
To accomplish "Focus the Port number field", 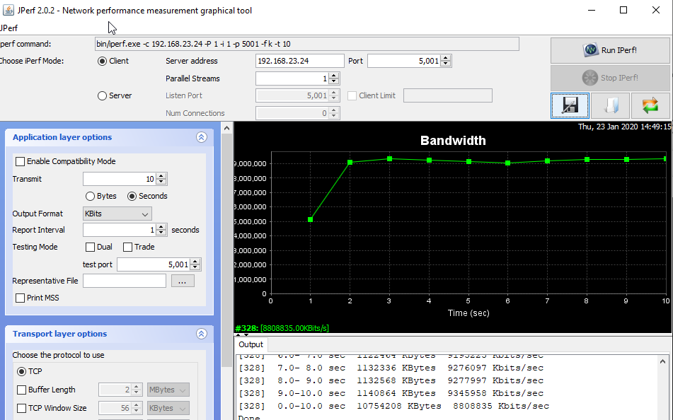I will [x=404, y=61].
